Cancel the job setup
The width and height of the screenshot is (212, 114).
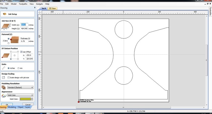click(28, 104)
